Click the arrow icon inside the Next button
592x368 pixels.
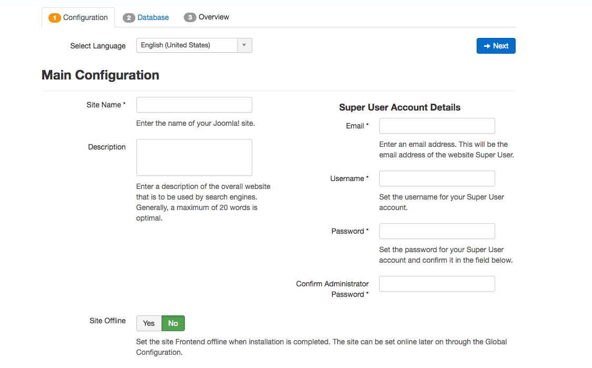[x=487, y=46]
